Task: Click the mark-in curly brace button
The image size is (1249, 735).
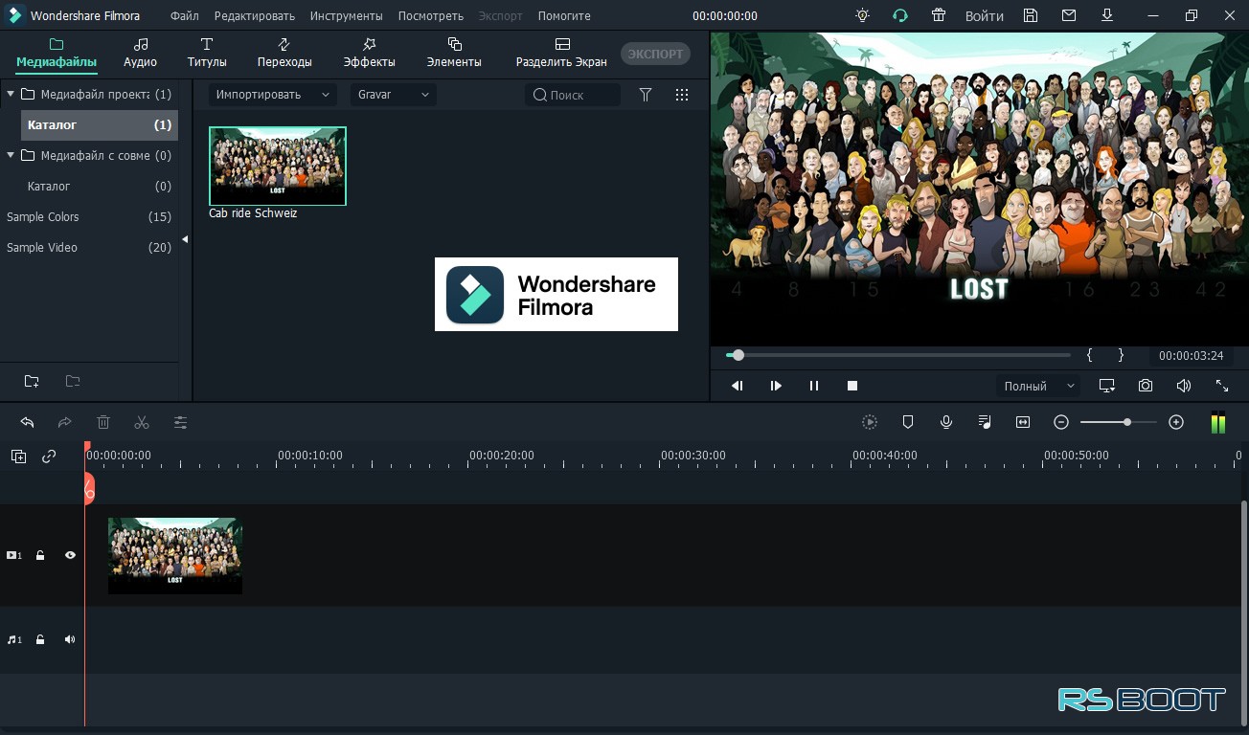Action: tap(1090, 355)
